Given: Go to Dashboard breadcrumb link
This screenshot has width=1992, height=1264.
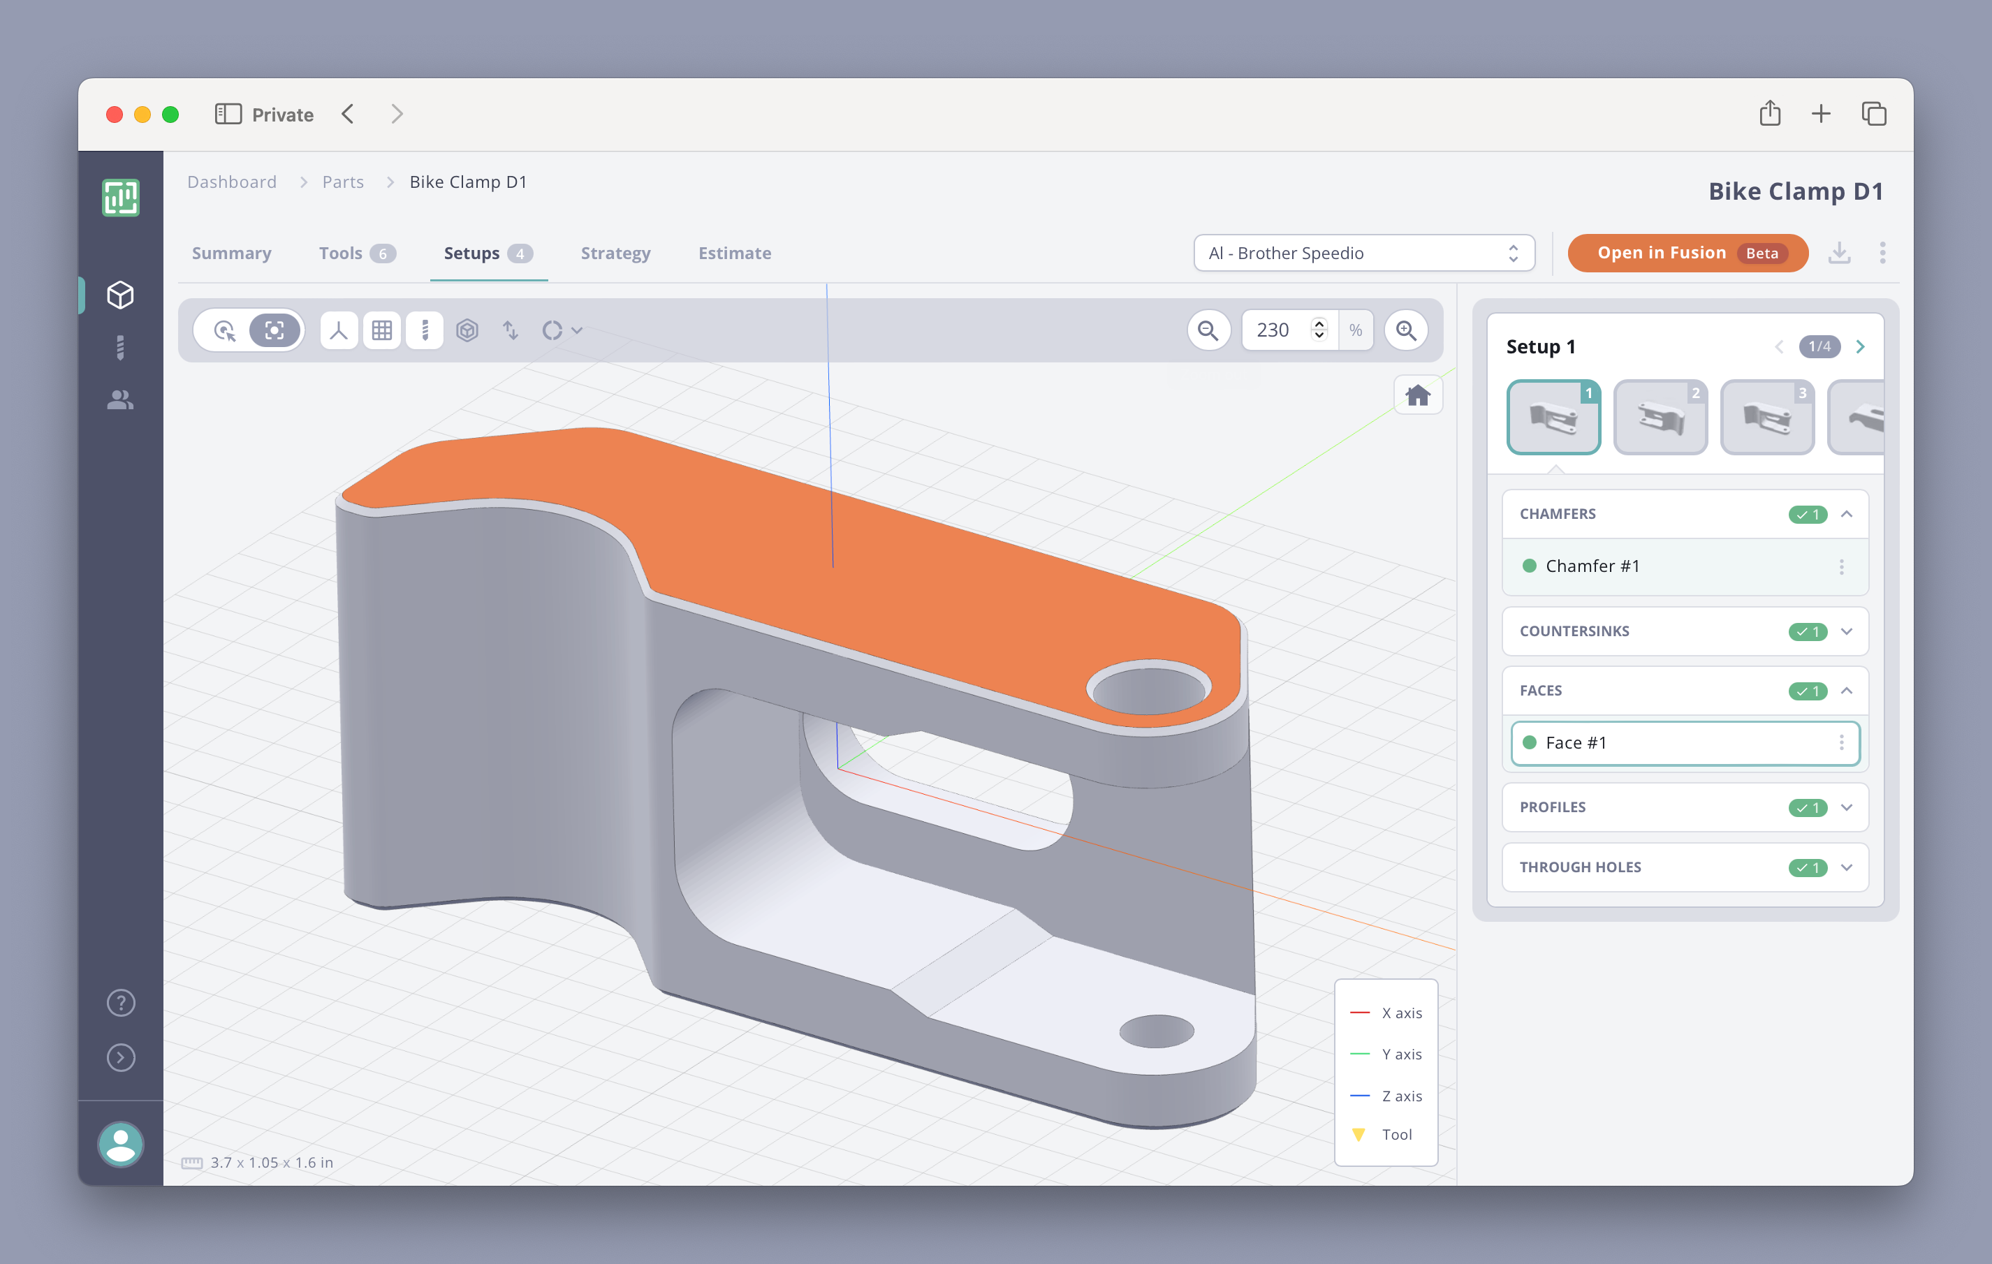Looking at the screenshot, I should (232, 182).
